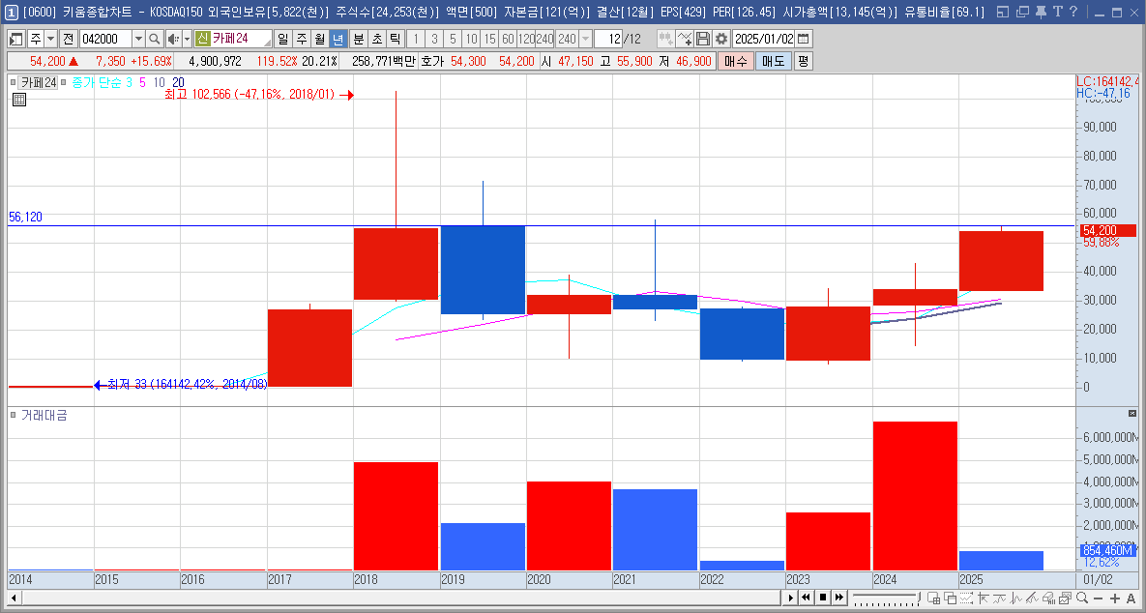Viewport: 1146px width, 613px height.
Task: Click the 전 button beside stock code
Action: (68, 39)
